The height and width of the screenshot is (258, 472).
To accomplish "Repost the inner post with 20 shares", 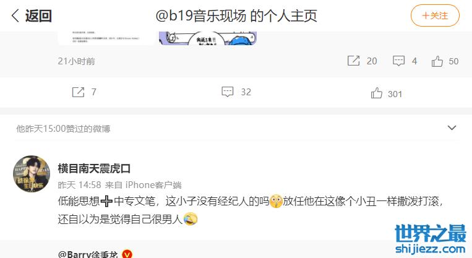I will [353, 61].
